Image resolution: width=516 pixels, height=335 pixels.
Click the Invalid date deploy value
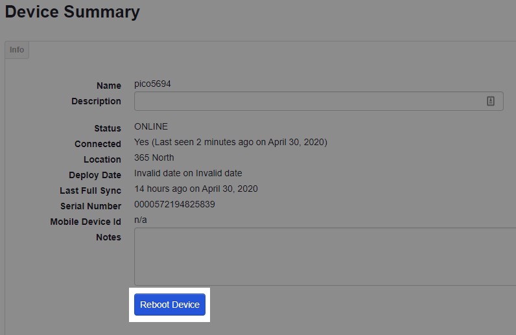coord(188,173)
